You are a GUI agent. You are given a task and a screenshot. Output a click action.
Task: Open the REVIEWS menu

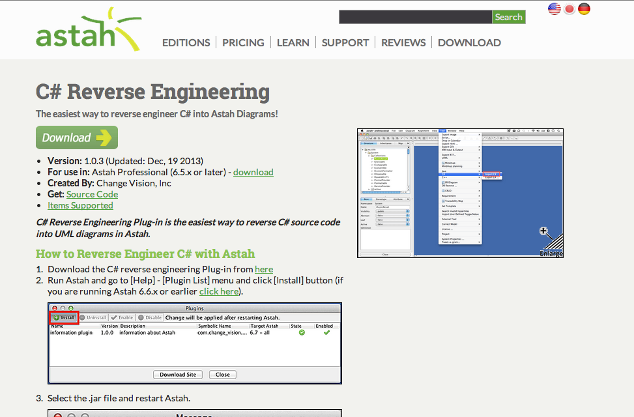click(x=403, y=42)
